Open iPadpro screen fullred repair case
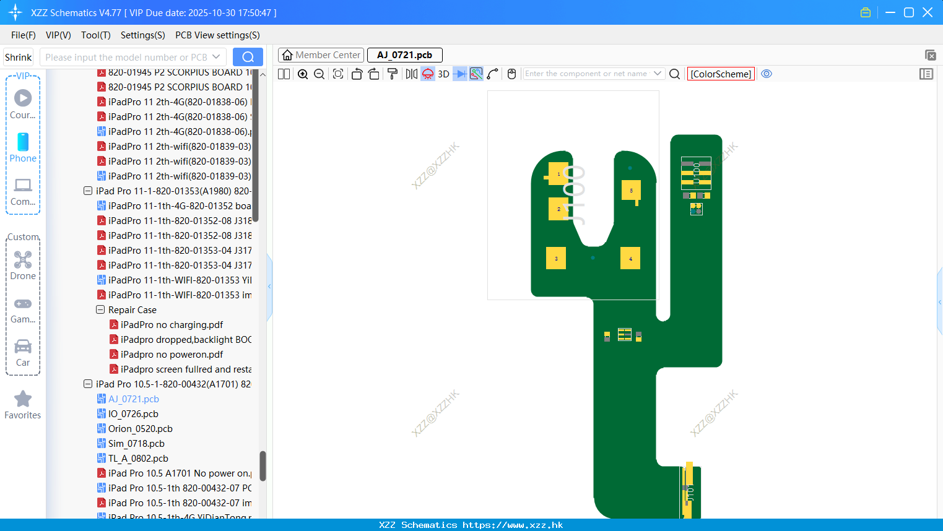This screenshot has height=531, width=943. coord(186,369)
